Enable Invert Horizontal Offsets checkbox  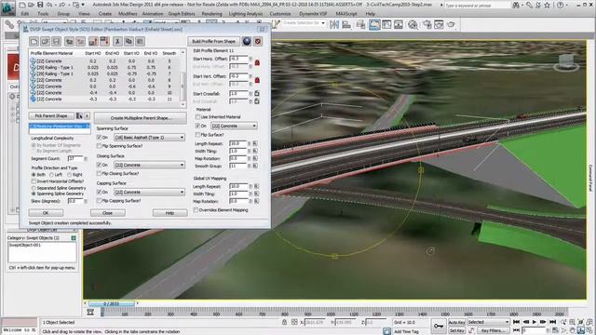pos(34,181)
